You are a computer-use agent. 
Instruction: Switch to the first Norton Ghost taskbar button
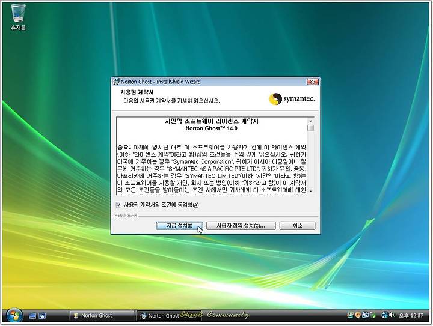tap(102, 316)
